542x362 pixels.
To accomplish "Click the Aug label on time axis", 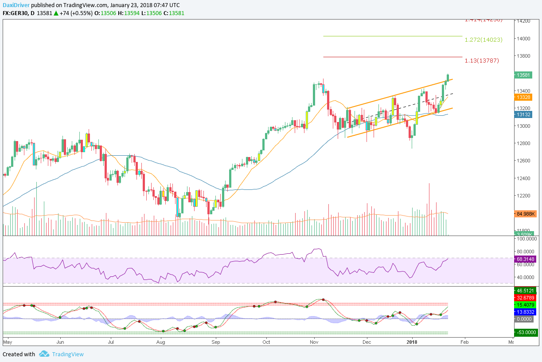I will [161, 342].
